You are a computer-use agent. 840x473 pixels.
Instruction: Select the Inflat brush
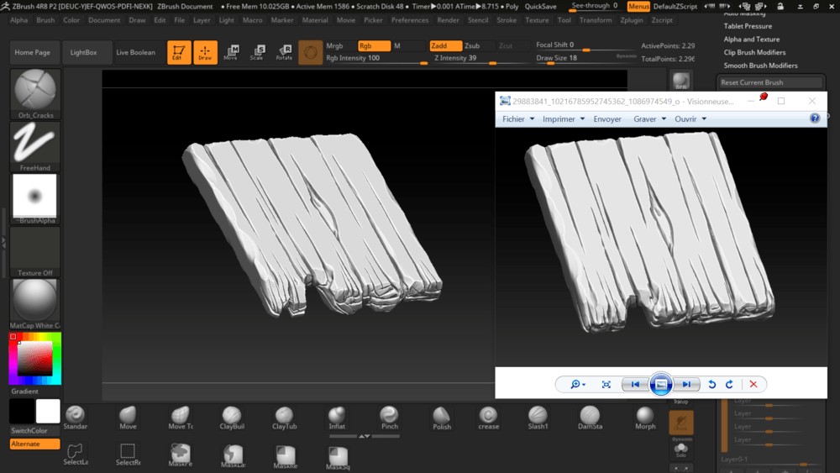(x=337, y=418)
